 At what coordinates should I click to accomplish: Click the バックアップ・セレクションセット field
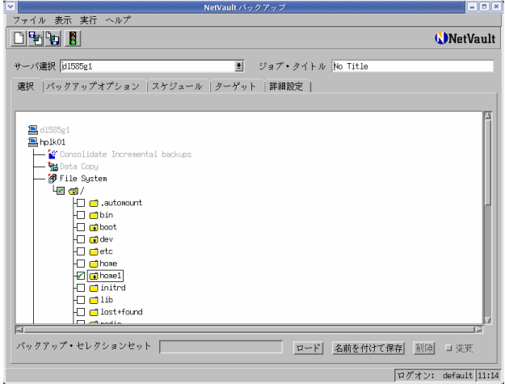pyautogui.click(x=221, y=347)
